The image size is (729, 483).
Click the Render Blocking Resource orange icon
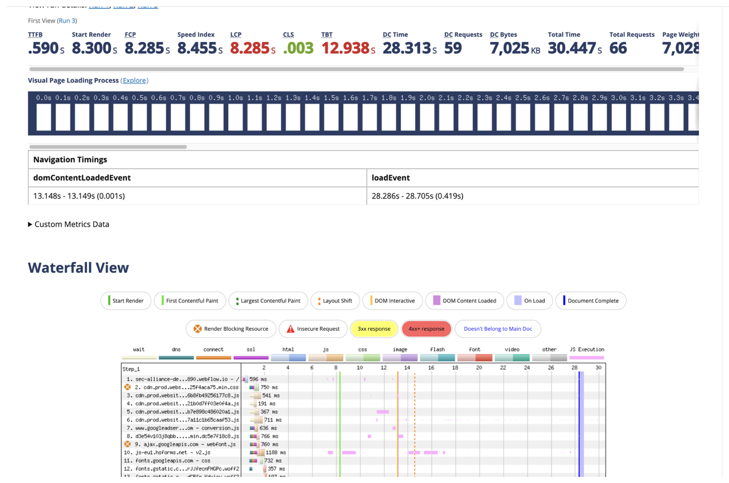pyautogui.click(x=197, y=329)
